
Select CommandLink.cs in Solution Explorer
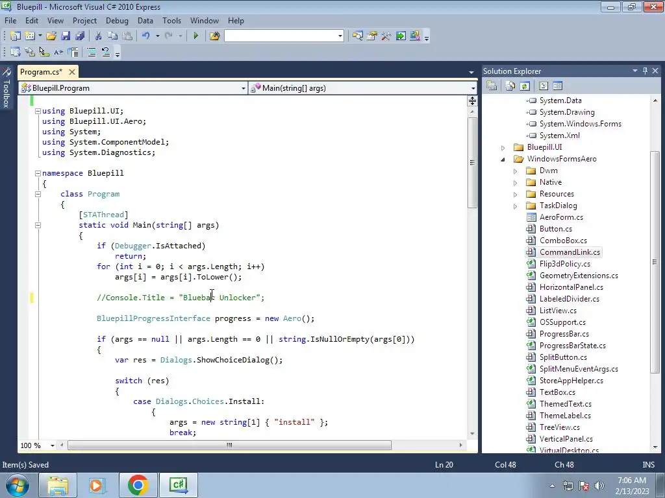point(570,252)
